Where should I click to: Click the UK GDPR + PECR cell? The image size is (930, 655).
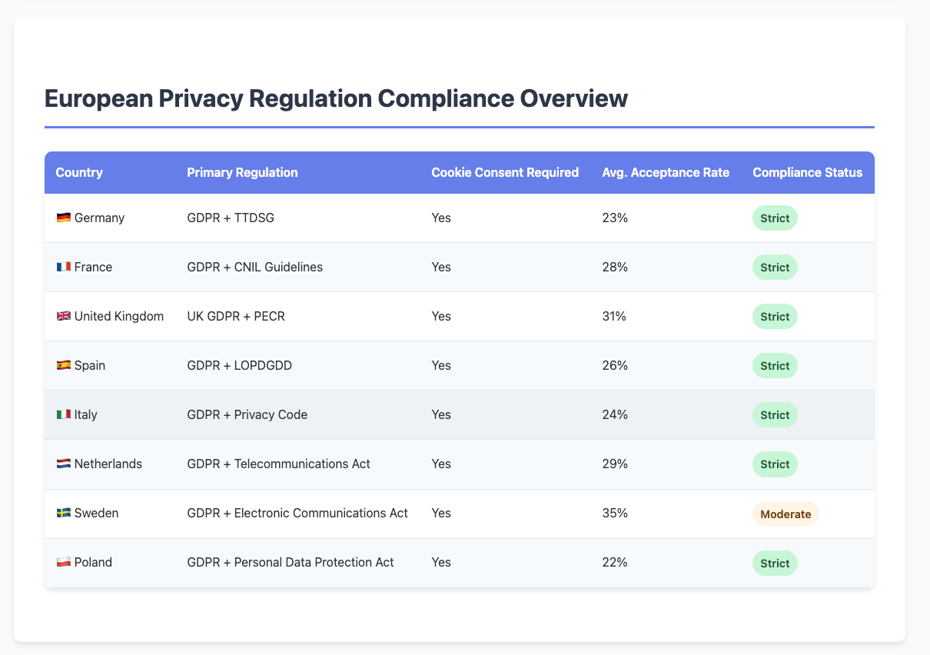(236, 317)
